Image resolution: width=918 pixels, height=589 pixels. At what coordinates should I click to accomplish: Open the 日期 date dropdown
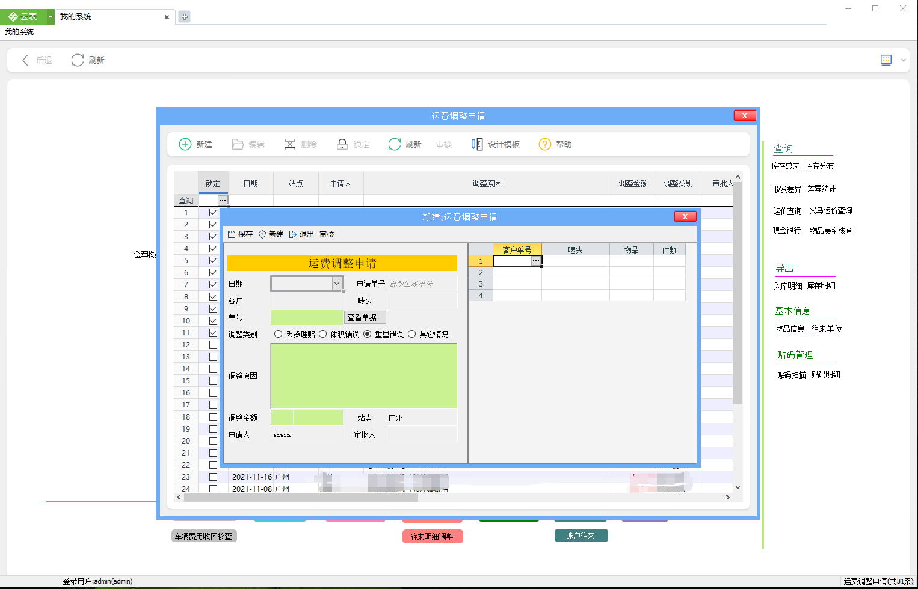pyautogui.click(x=337, y=284)
